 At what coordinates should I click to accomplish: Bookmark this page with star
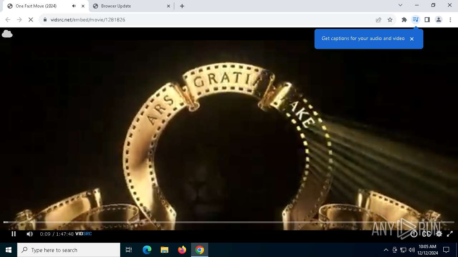(390, 20)
